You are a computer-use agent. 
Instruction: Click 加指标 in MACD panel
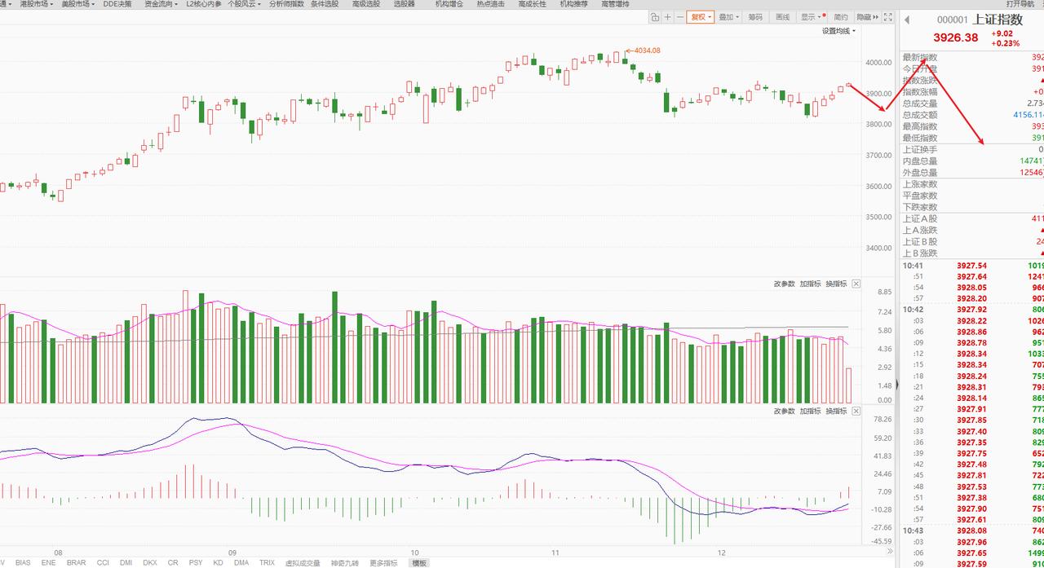tap(810, 411)
